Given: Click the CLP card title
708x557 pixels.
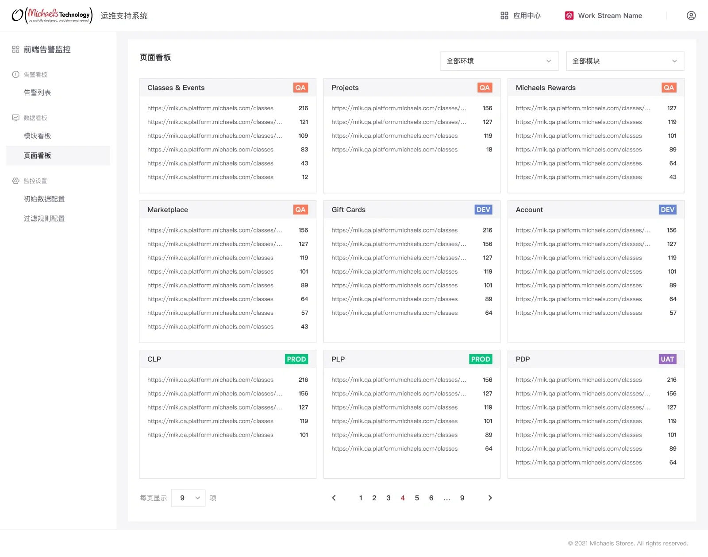Looking at the screenshot, I should point(154,359).
